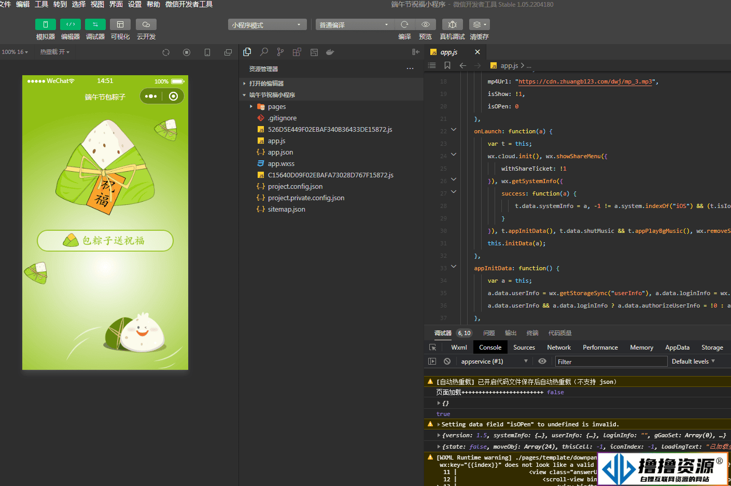Open the Clear Cache layers icon
The width and height of the screenshot is (731, 486).
pos(480,24)
